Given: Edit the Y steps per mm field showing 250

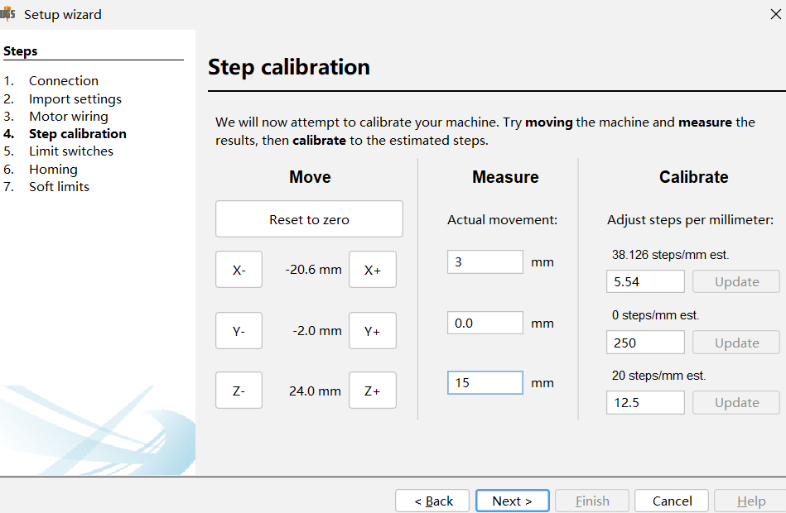Looking at the screenshot, I should (x=645, y=343).
